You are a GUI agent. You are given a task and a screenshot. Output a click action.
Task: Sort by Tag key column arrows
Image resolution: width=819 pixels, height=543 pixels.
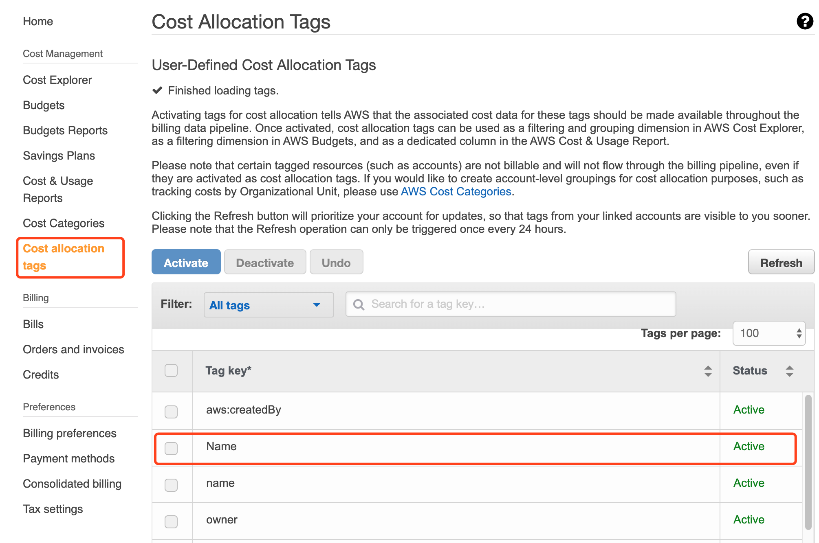point(708,371)
